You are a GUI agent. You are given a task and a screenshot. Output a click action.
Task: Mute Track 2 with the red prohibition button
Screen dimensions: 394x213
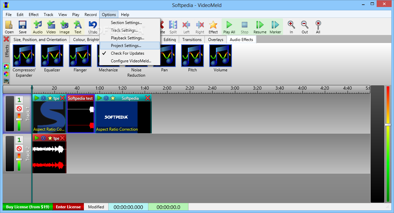[x=19, y=149]
